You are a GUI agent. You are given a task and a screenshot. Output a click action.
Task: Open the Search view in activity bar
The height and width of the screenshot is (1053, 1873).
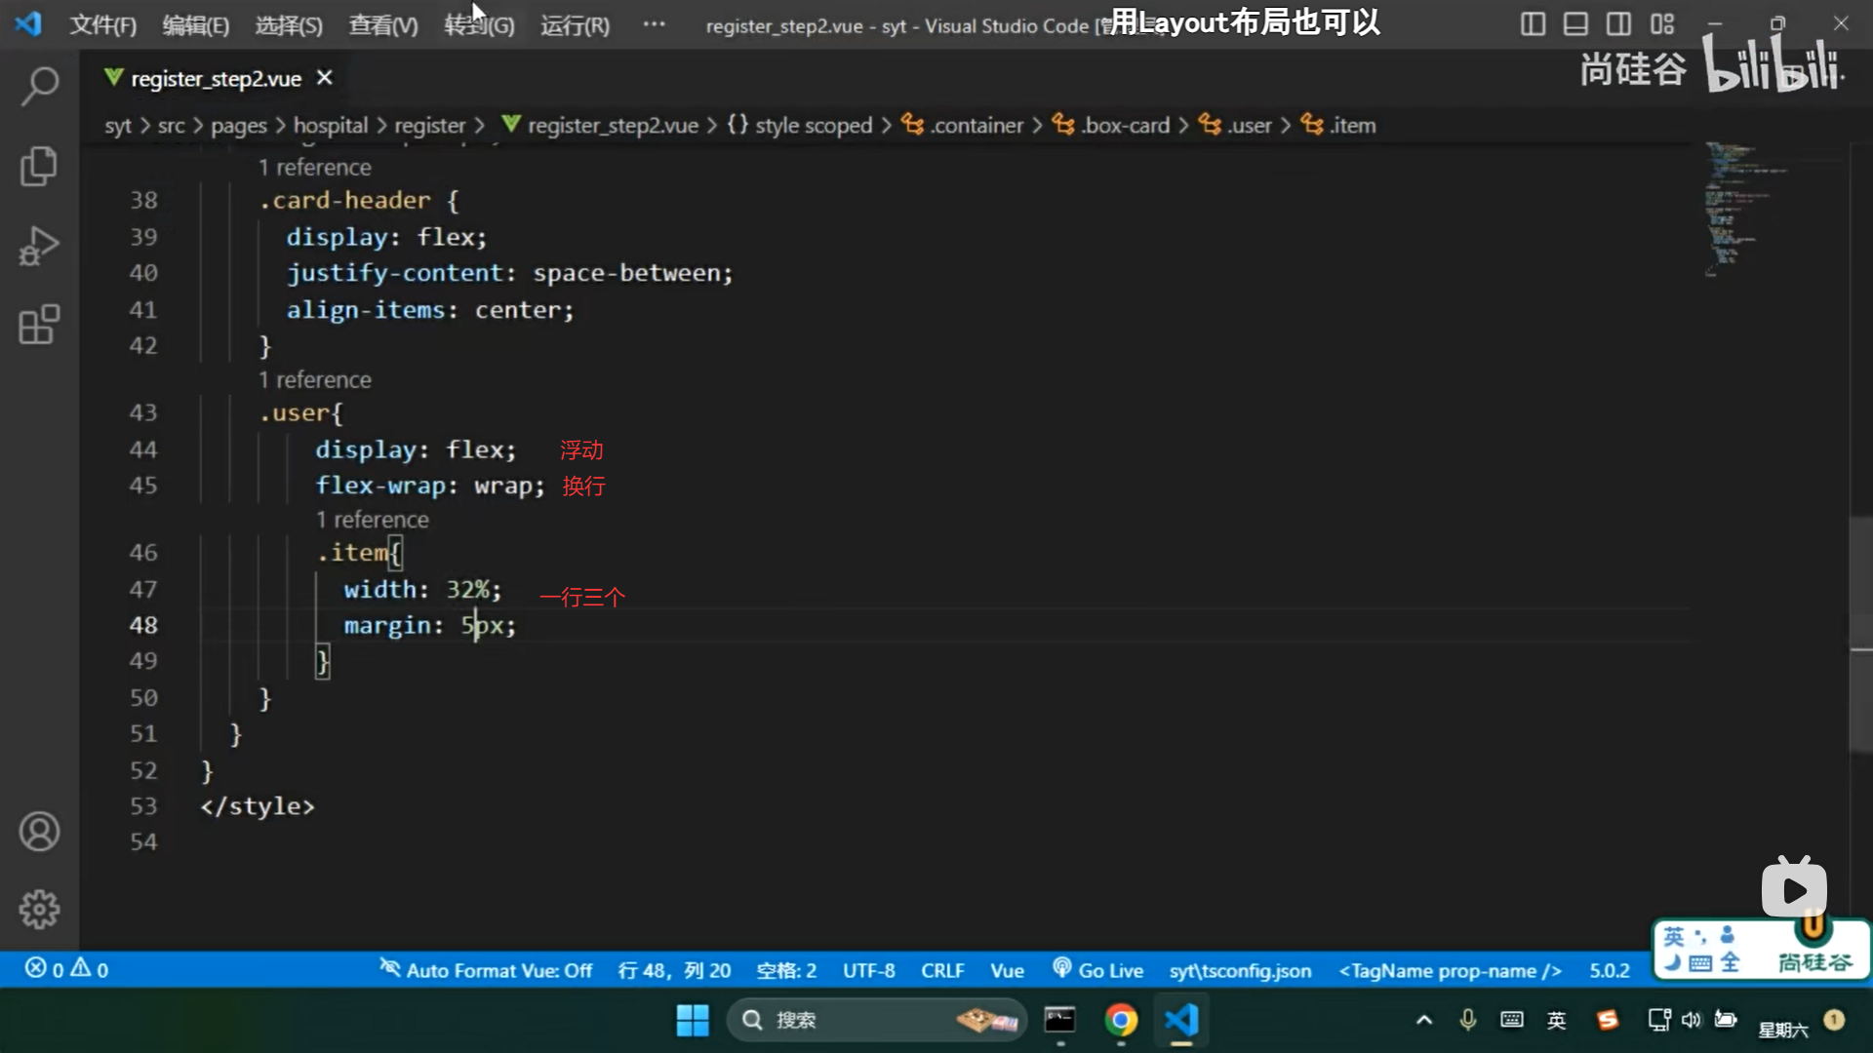[x=39, y=86]
